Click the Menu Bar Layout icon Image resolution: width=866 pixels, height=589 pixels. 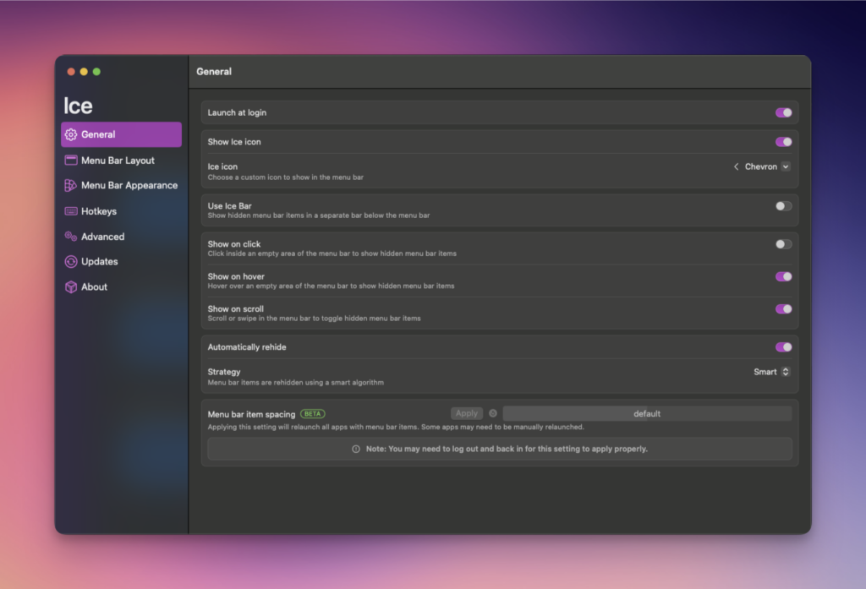71,160
